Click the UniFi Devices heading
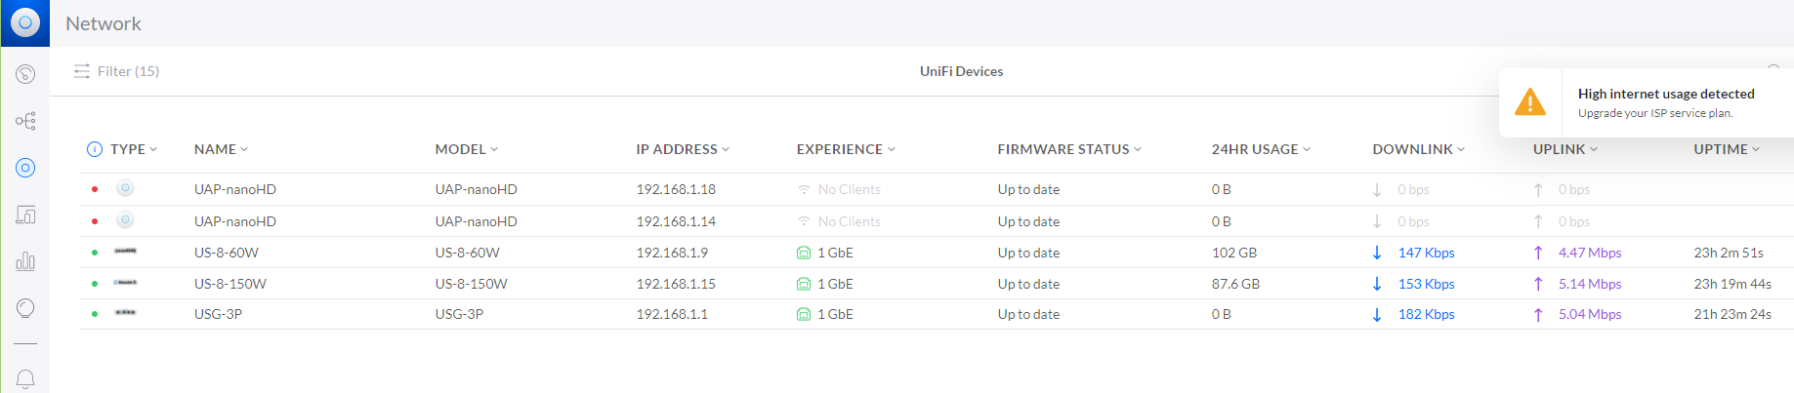This screenshot has height=393, width=1794. coord(961,71)
